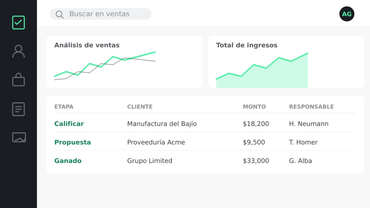Click the magnifier search icon
The width and height of the screenshot is (370, 208).
60,14
